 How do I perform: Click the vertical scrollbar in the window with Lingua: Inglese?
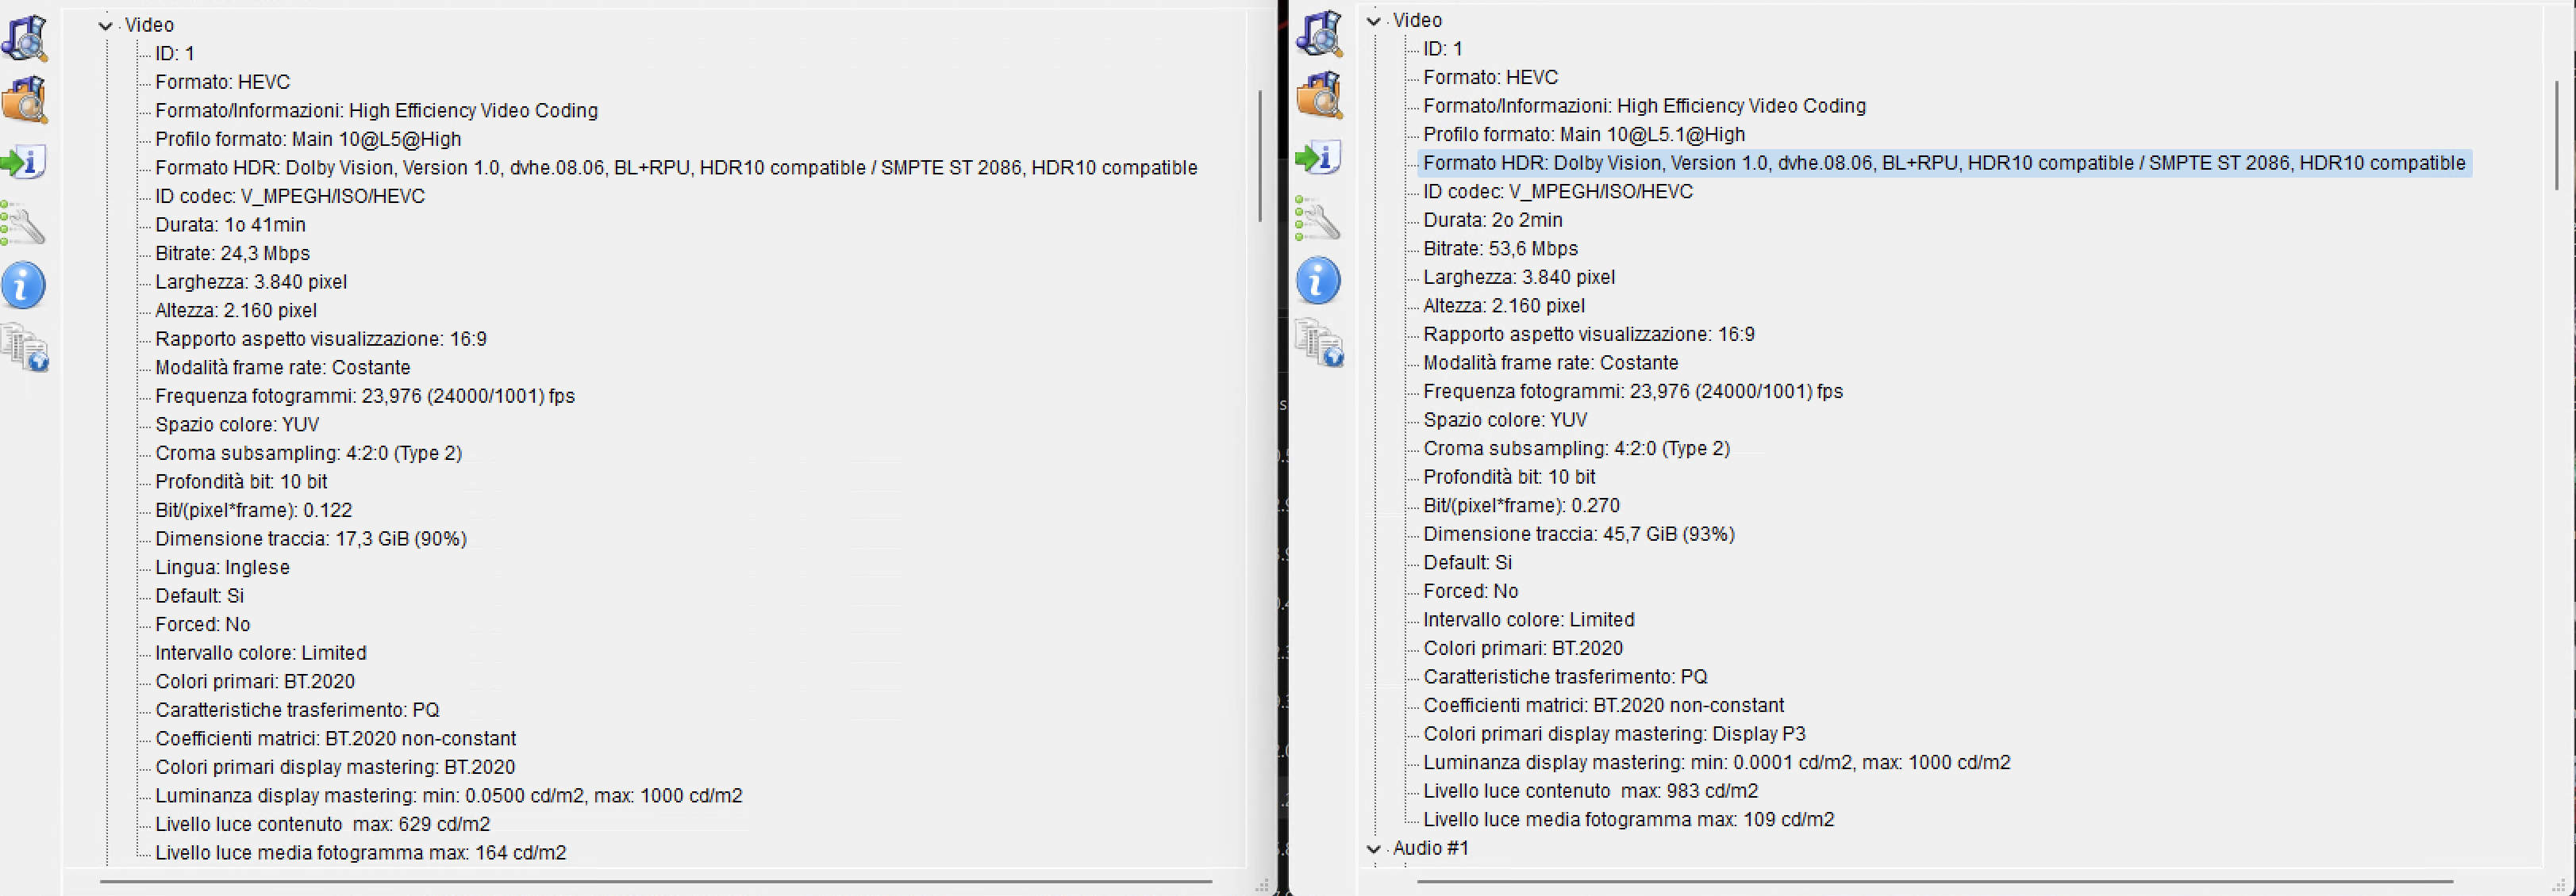pos(1260,155)
